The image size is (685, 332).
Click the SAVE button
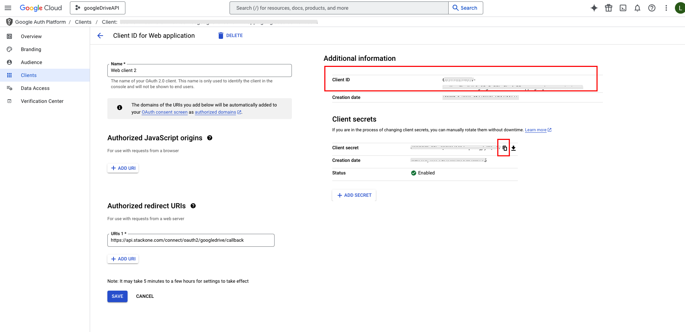[117, 296]
